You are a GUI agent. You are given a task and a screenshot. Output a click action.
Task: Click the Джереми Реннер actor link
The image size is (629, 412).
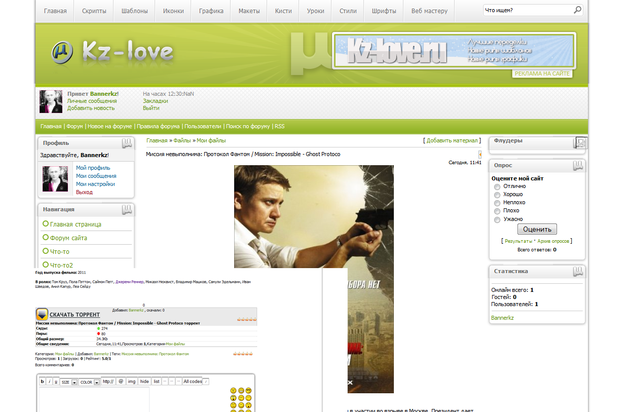(130, 282)
